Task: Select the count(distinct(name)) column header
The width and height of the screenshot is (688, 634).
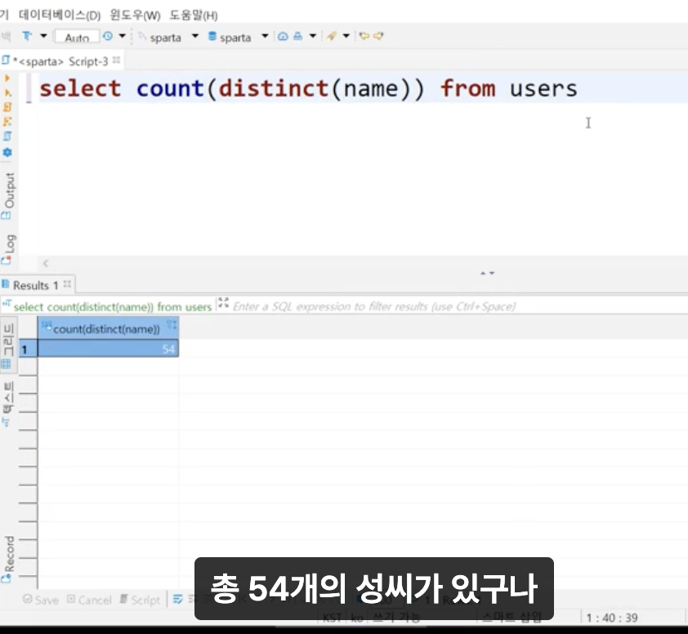Action: (108, 328)
